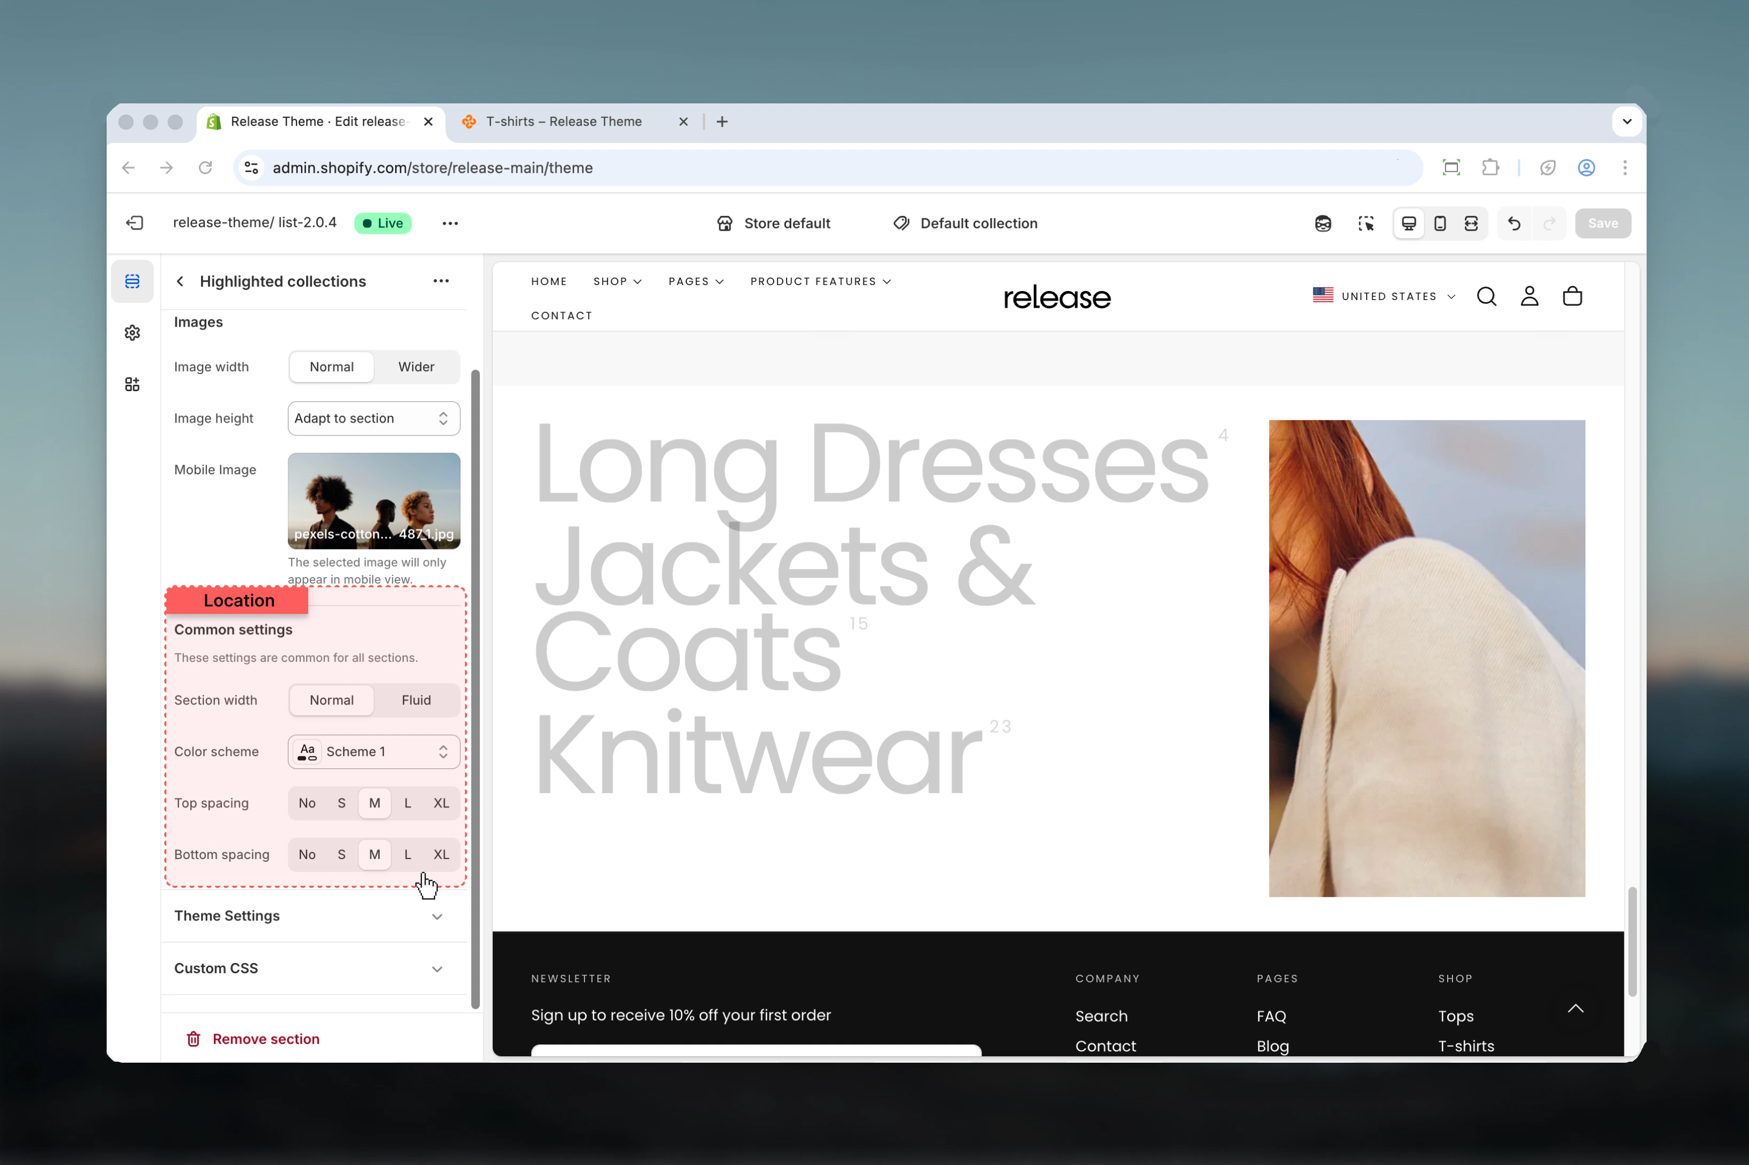1749x1165 pixels.
Task: Open the Chrome three-dot menu
Action: [1625, 167]
